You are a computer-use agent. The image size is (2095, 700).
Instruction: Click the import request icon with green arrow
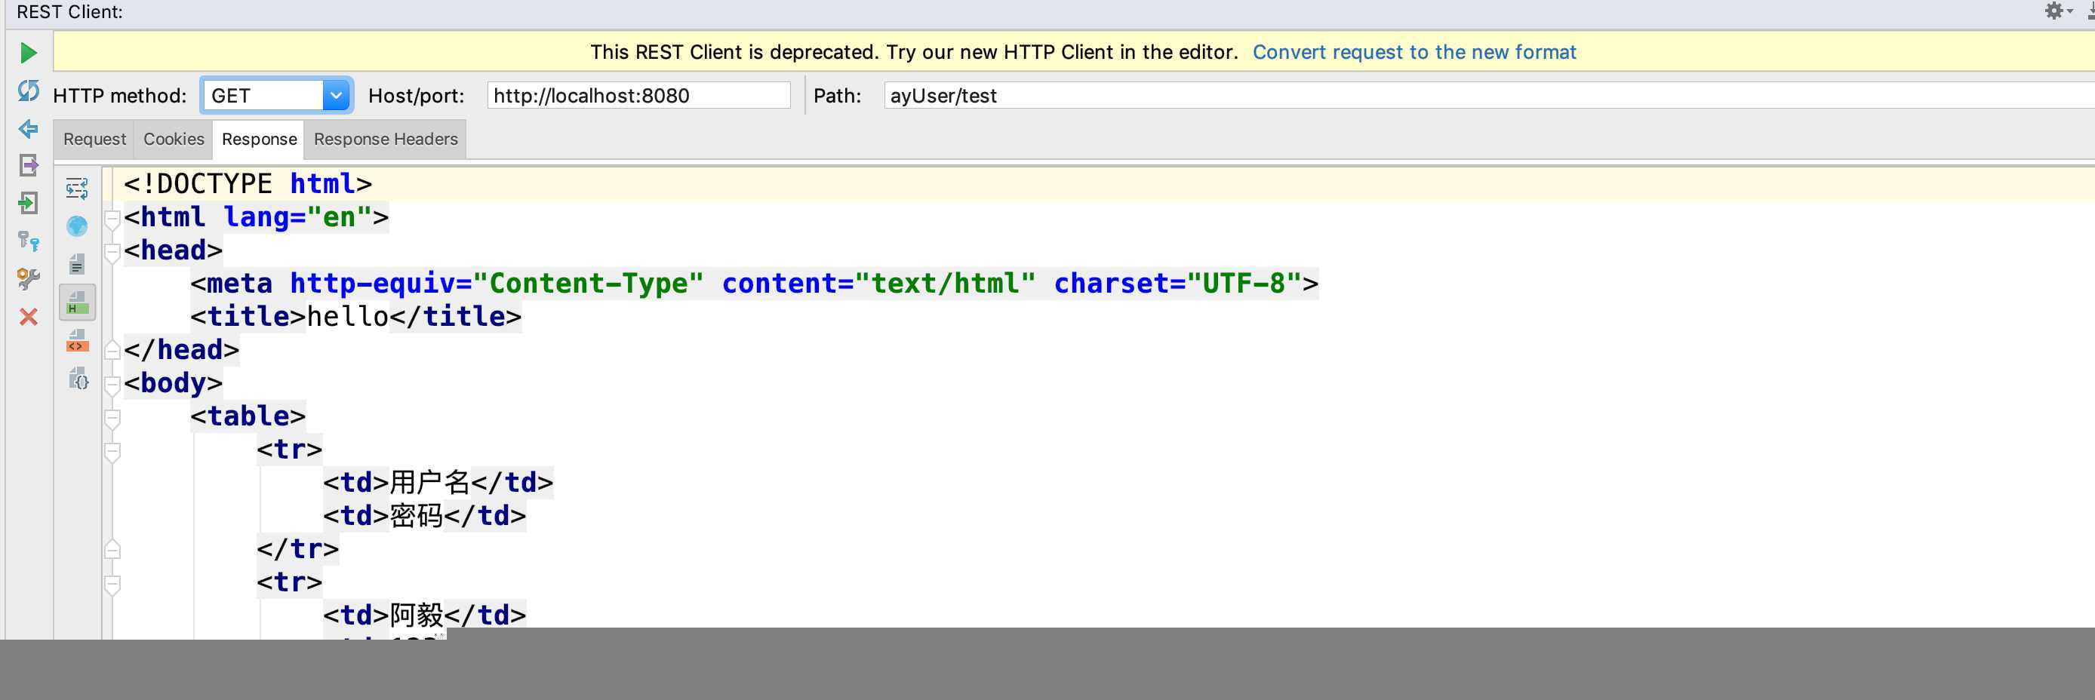tap(29, 203)
